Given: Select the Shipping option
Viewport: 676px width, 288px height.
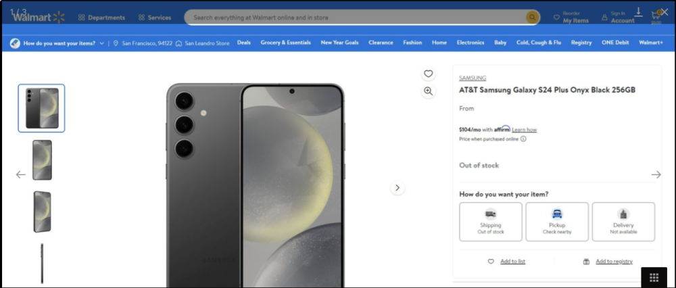Looking at the screenshot, I should pyautogui.click(x=491, y=222).
